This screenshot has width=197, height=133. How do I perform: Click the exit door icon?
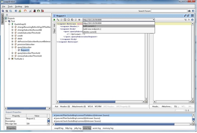[x=42, y=11]
